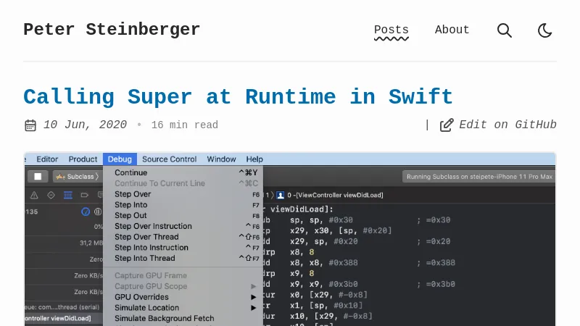
Task: Open the Edit on GitHub link
Action: click(x=507, y=125)
